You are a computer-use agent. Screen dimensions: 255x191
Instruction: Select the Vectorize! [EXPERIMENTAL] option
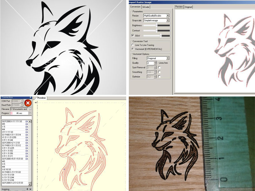pos(132,49)
